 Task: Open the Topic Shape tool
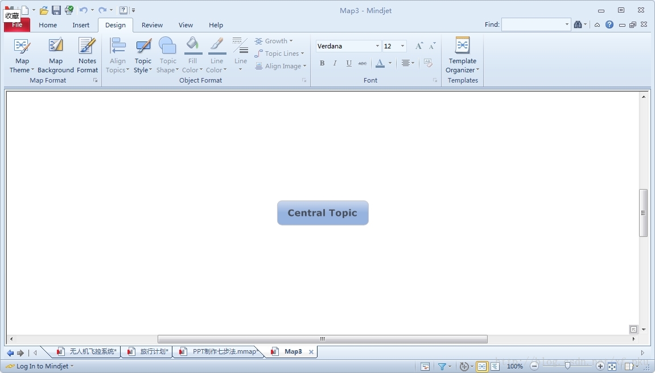(x=167, y=56)
